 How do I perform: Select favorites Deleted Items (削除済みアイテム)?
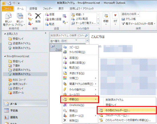(19, 48)
